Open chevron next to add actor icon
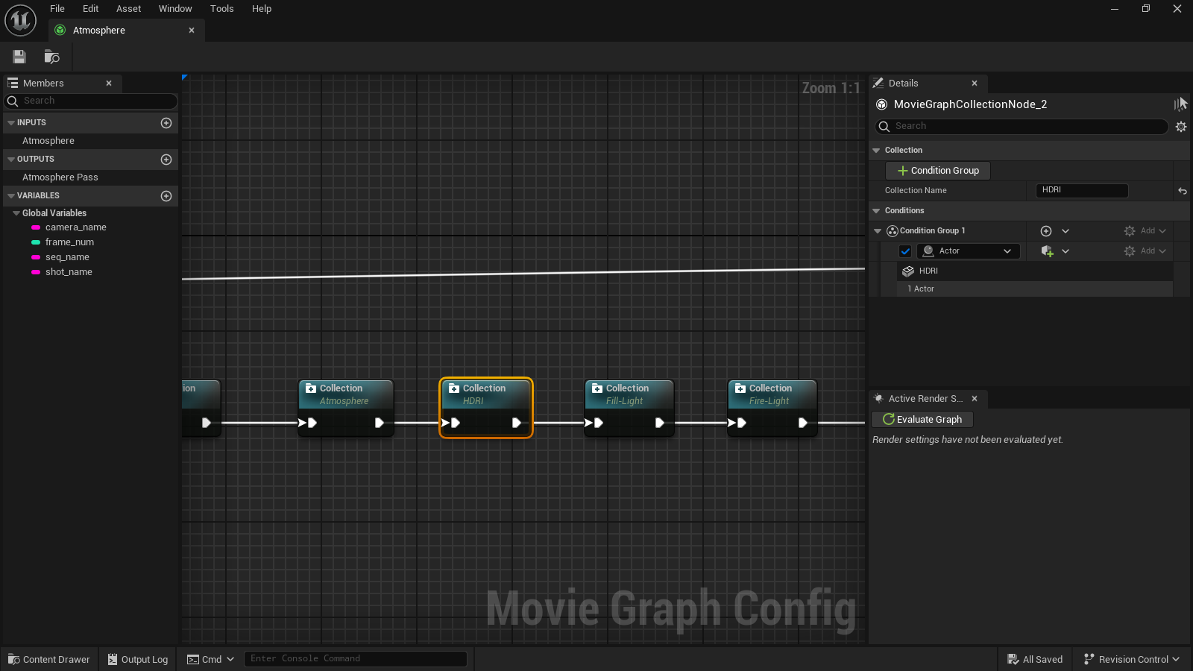The height and width of the screenshot is (671, 1193). [x=1065, y=251]
